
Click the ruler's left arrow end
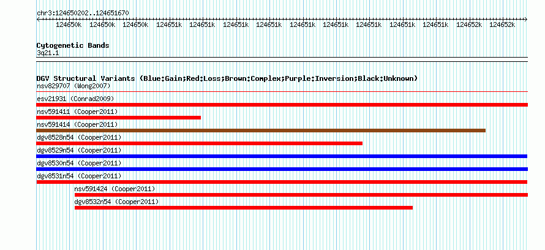click(x=38, y=19)
